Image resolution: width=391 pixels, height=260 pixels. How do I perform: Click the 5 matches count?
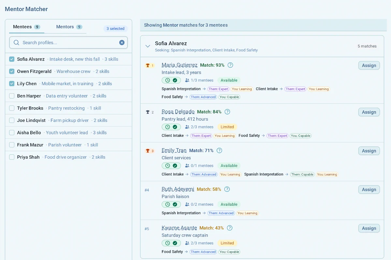pos(367,46)
